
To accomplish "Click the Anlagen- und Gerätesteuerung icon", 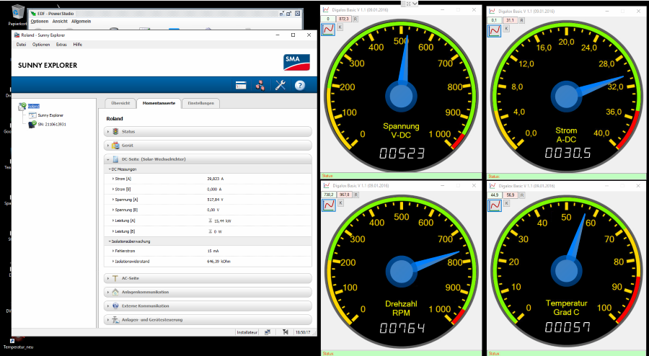I will point(115,320).
